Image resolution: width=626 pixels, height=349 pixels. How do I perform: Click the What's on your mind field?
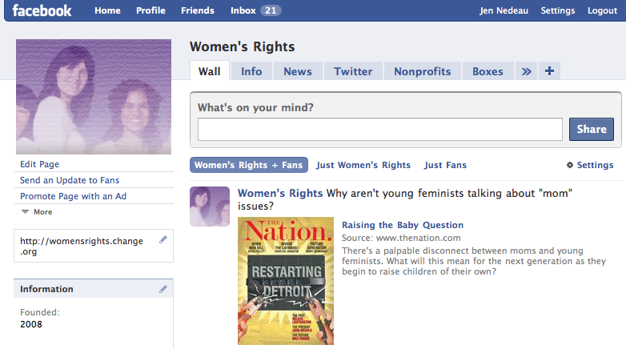(x=380, y=129)
